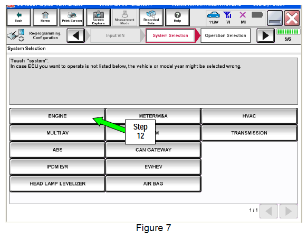Select the Measurement Mode toolbar button
The height and width of the screenshot is (238, 307).
click(x=124, y=17)
